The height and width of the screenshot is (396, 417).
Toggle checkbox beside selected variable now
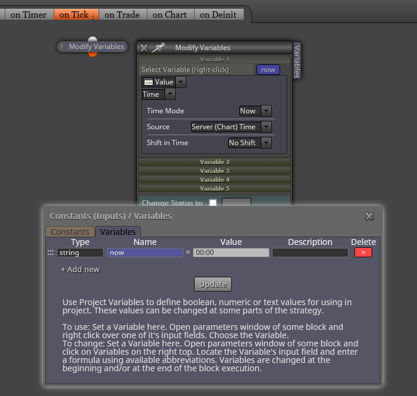pyautogui.click(x=285, y=70)
